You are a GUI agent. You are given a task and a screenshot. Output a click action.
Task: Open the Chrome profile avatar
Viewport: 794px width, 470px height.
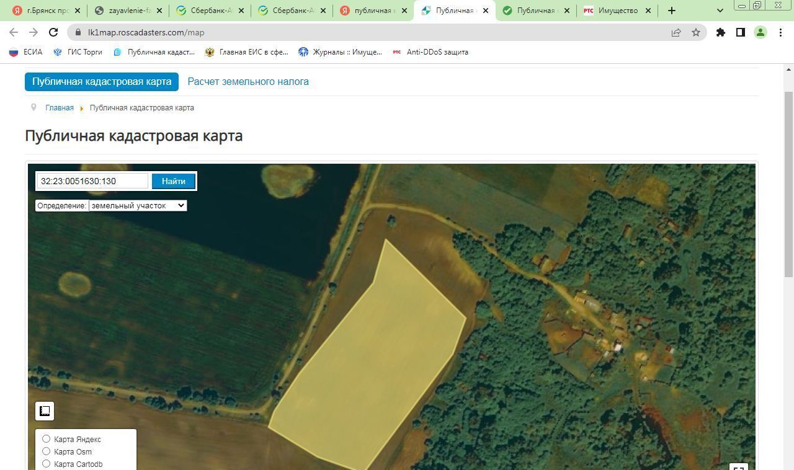coord(761,32)
